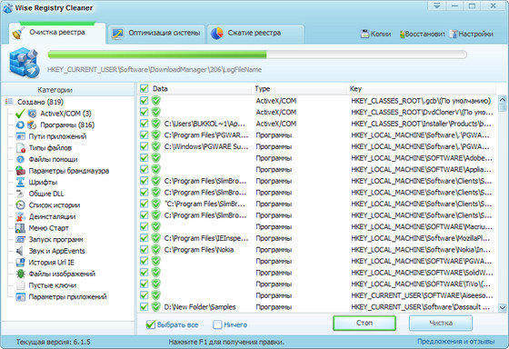Open Предложения и отзывы link
The image size is (509, 349).
[x=455, y=341]
